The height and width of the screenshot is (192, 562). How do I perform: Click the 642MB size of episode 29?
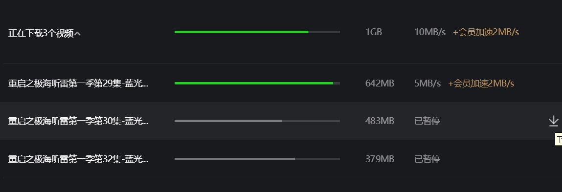pos(380,84)
